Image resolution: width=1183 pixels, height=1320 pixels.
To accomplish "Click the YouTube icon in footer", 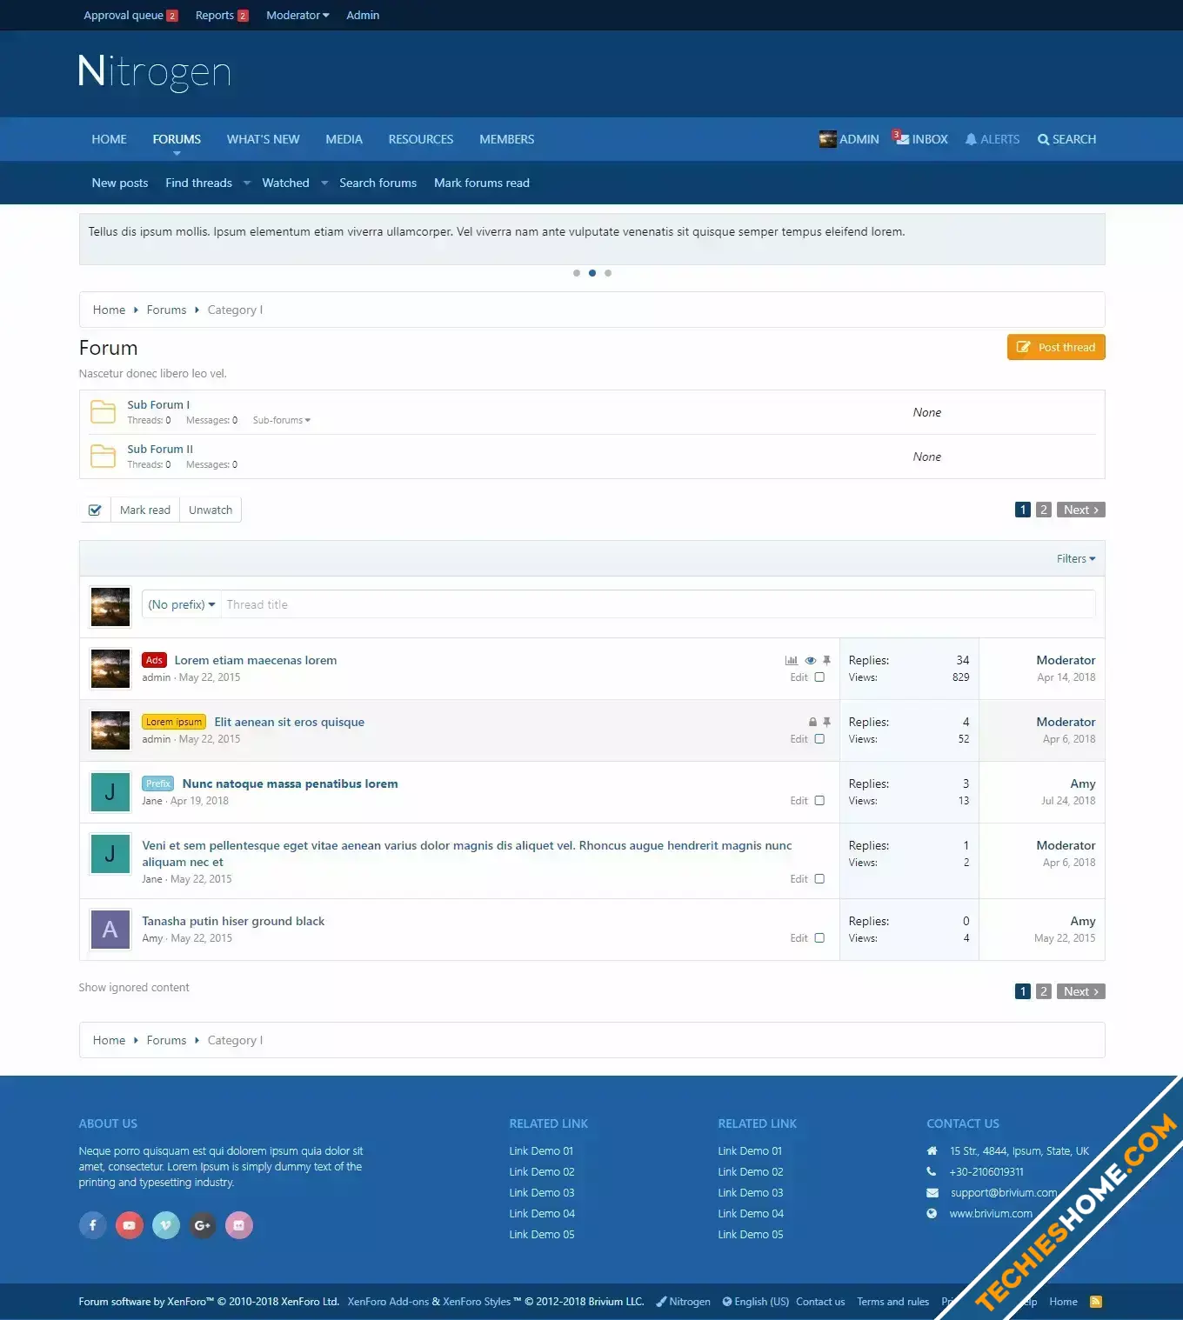I will click(x=130, y=1225).
